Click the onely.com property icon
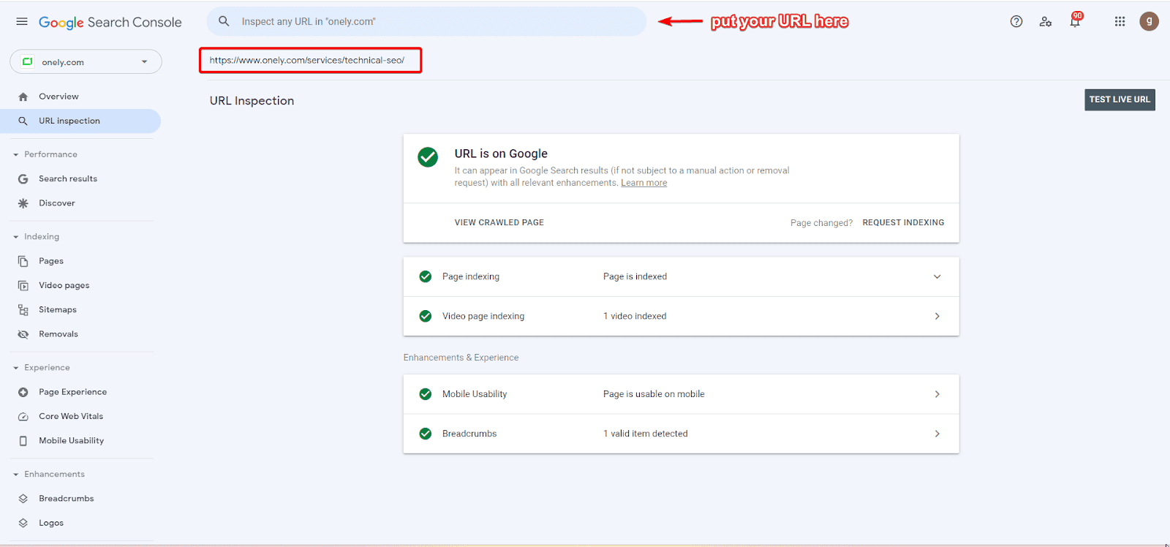The image size is (1170, 547). pyautogui.click(x=27, y=61)
